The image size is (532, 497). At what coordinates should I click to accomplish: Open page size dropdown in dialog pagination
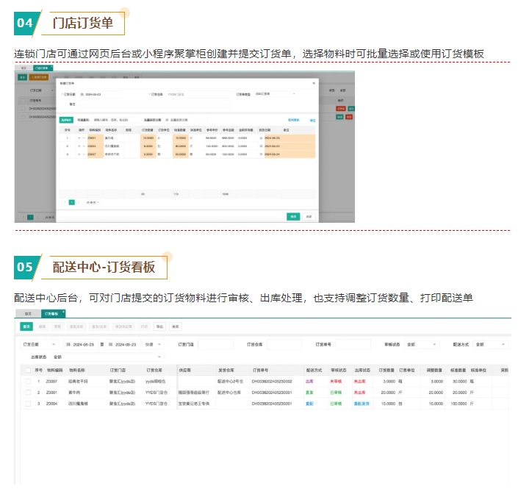[x=93, y=202]
